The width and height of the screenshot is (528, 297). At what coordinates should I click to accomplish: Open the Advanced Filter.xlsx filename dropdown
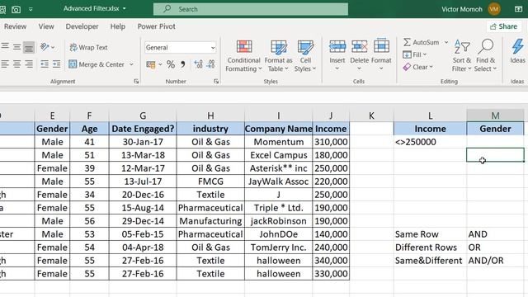tap(125, 8)
